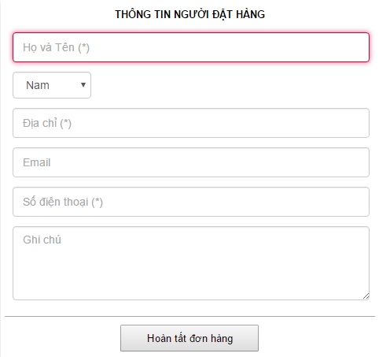Click the THÔNG TIN NGƯỜI ĐẶT HÀNG heading
This screenshot has width=379, height=357.
[x=190, y=14]
